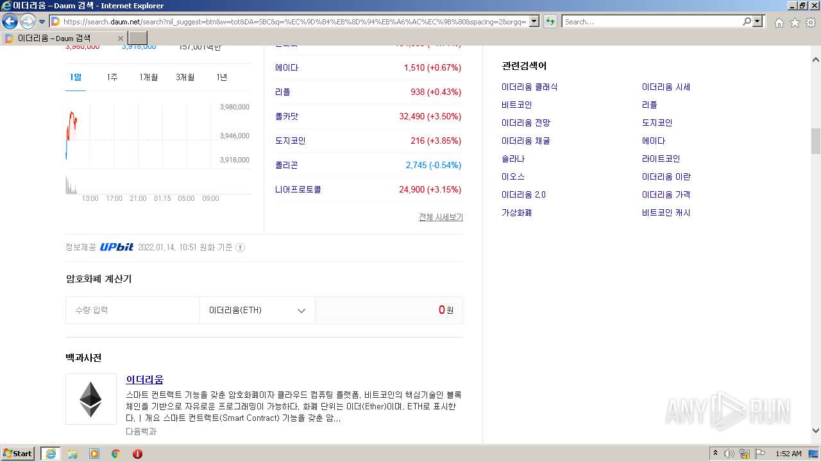Click the browser Back arrow button

click(x=10, y=22)
